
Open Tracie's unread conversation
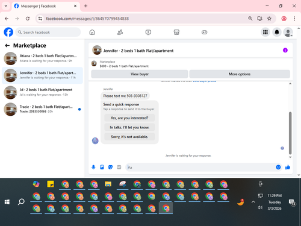42,109
